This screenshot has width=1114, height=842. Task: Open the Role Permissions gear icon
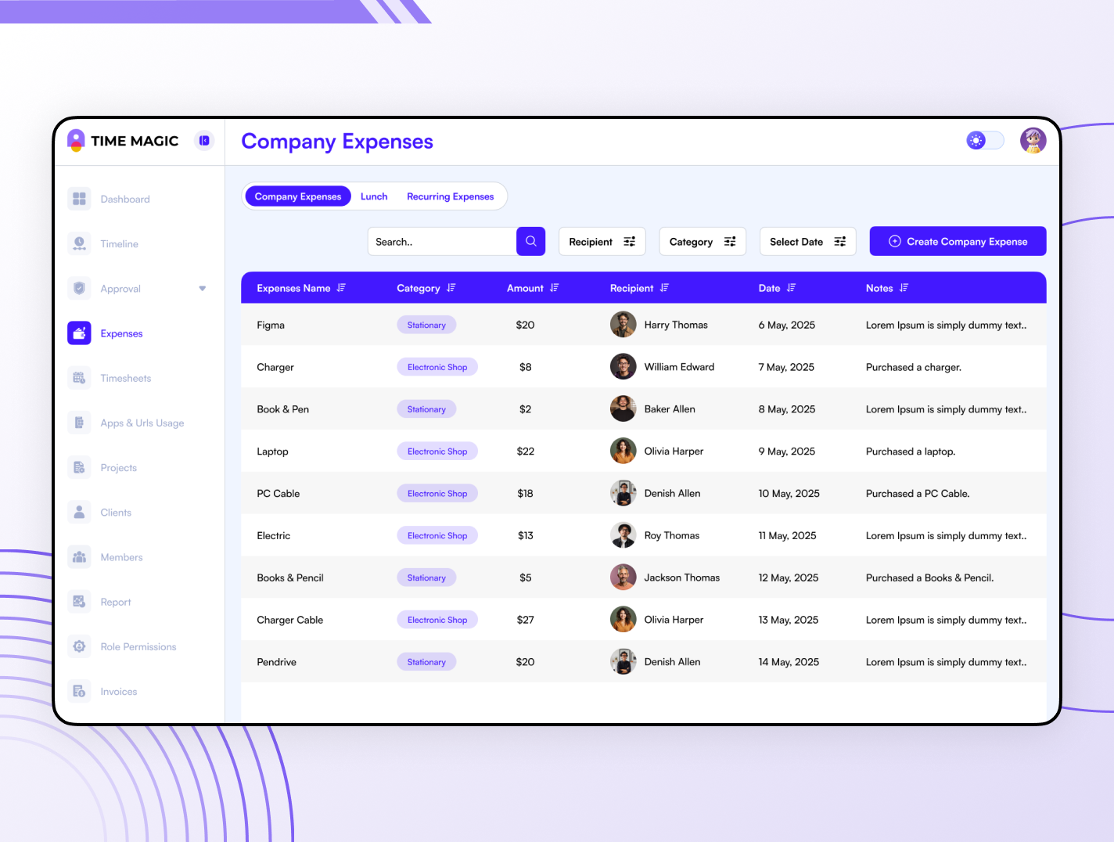tap(79, 646)
